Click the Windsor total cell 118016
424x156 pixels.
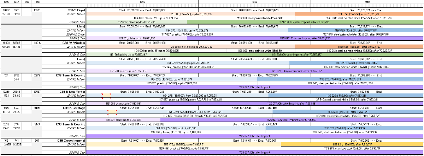click(37, 42)
